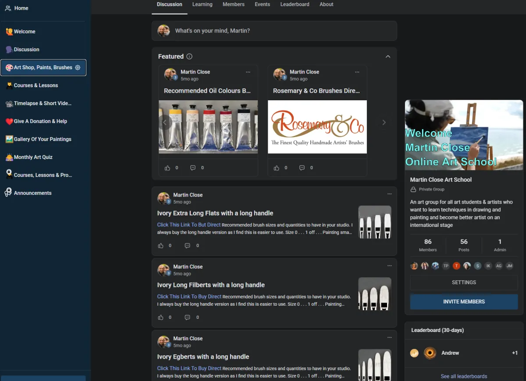Click the Private Group lock icon

click(x=413, y=190)
